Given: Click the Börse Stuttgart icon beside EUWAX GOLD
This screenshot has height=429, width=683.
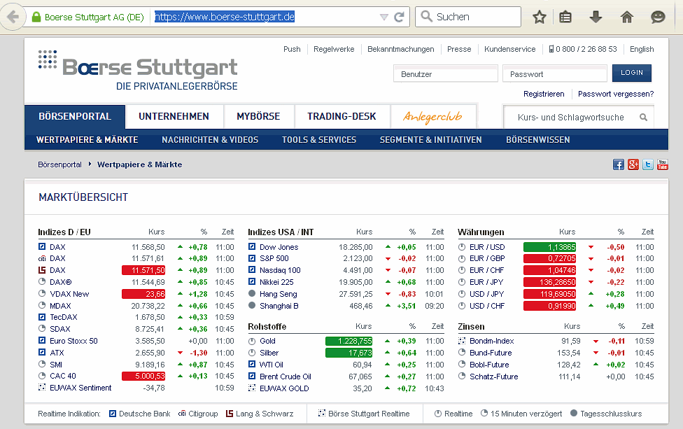Looking at the screenshot, I should 252,388.
